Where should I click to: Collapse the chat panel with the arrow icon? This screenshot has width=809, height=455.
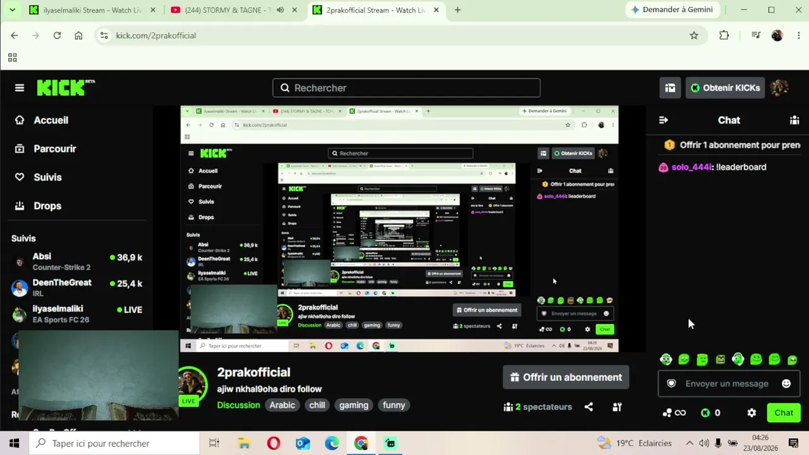point(663,120)
